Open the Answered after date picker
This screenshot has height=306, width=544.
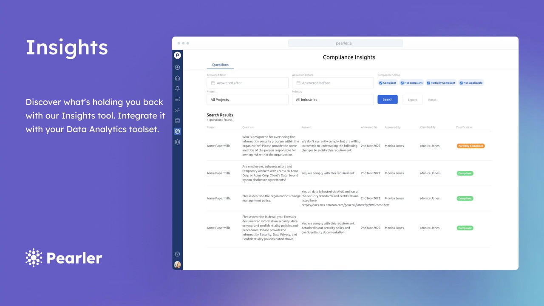(247, 82)
